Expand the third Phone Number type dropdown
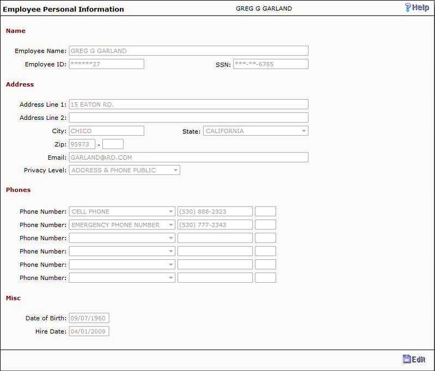The width and height of the screenshot is (435, 371). (x=122, y=238)
